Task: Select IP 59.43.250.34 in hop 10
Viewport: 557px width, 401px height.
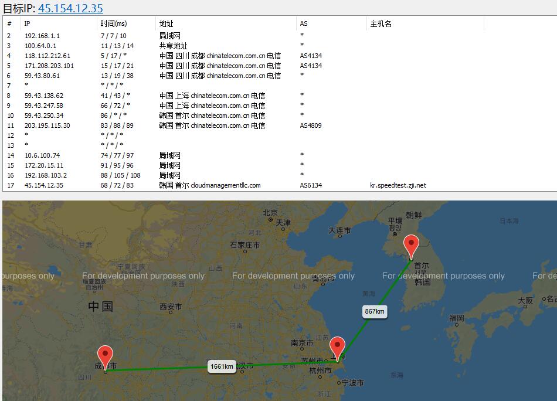Action: 44,115
